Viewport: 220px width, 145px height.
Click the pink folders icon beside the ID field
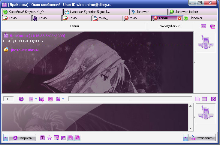click(213, 26)
